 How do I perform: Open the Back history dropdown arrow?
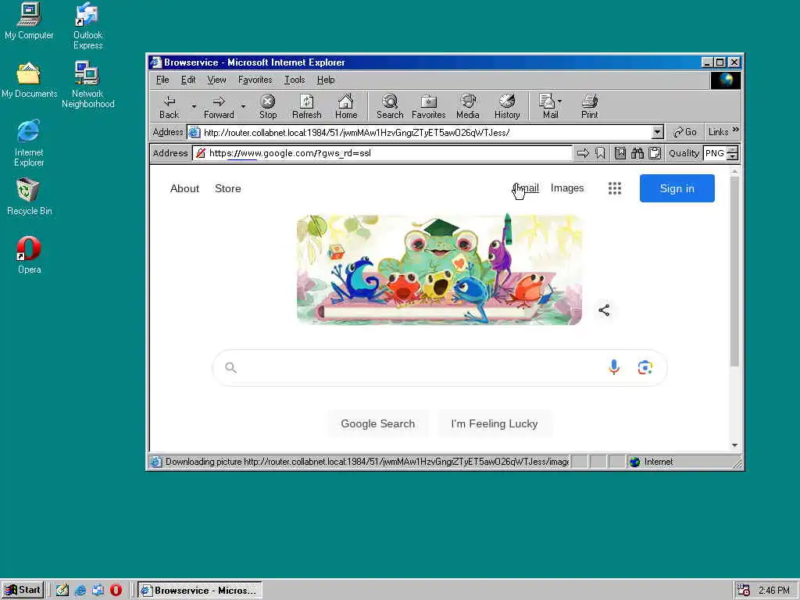tap(194, 106)
